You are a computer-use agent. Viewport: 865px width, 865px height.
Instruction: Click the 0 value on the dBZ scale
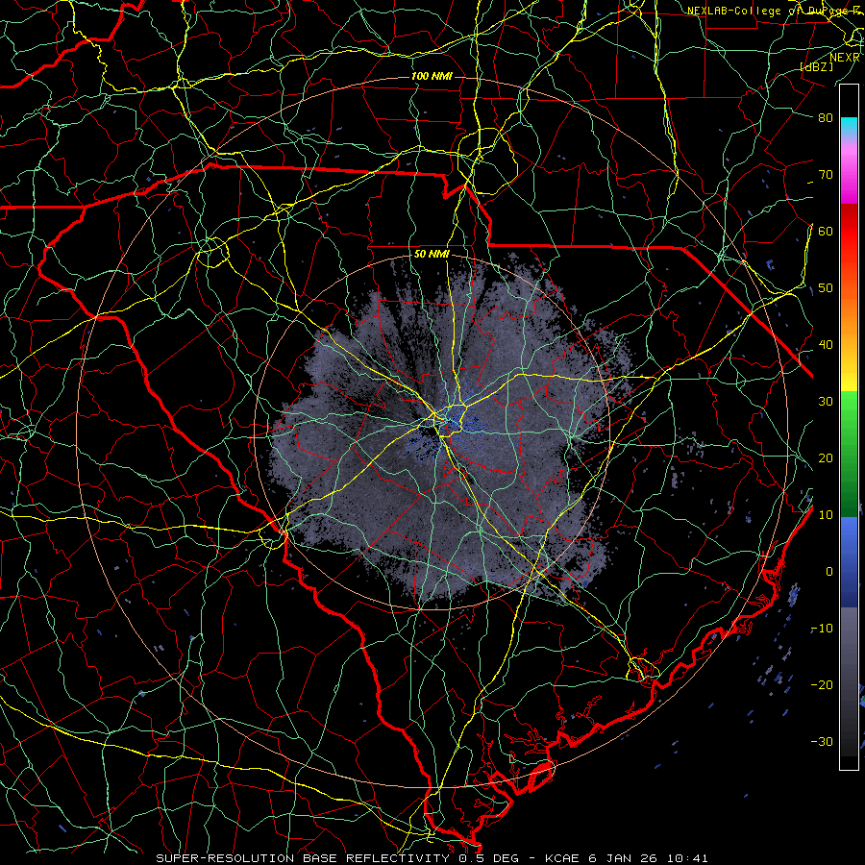click(829, 572)
